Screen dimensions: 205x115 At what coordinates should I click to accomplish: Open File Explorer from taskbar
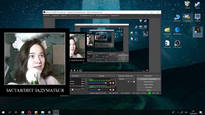coord(43,112)
